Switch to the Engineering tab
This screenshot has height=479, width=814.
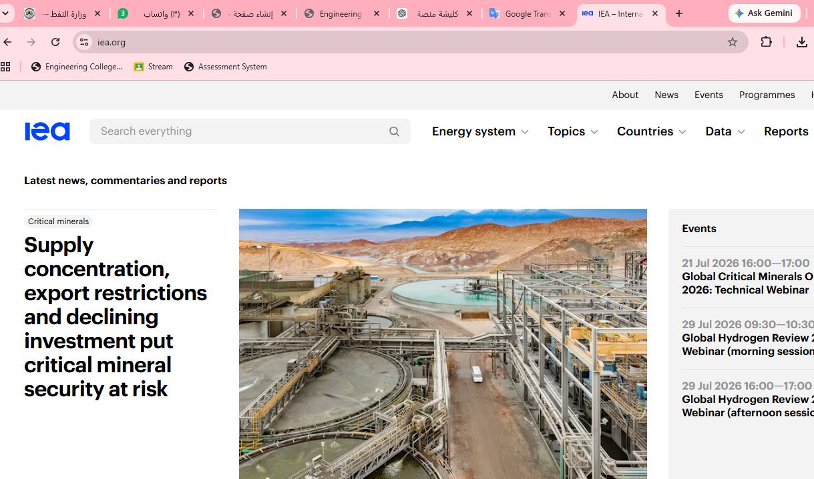point(342,13)
